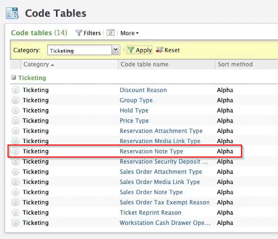Click the Code Tables page icon
This screenshot has width=278, height=239.
coord(12,13)
